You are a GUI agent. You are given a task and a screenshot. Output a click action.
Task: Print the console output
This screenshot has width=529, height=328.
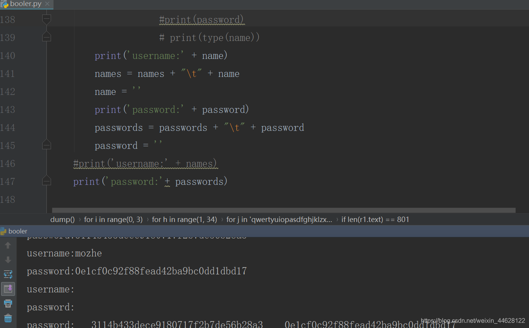(x=8, y=304)
